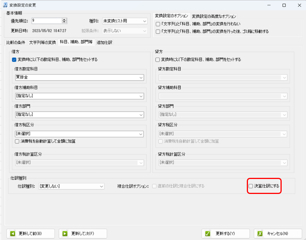Enable 借方 消費税を自動計算して金額に加算
The height and width of the screenshot is (240, 306).
[17, 141]
